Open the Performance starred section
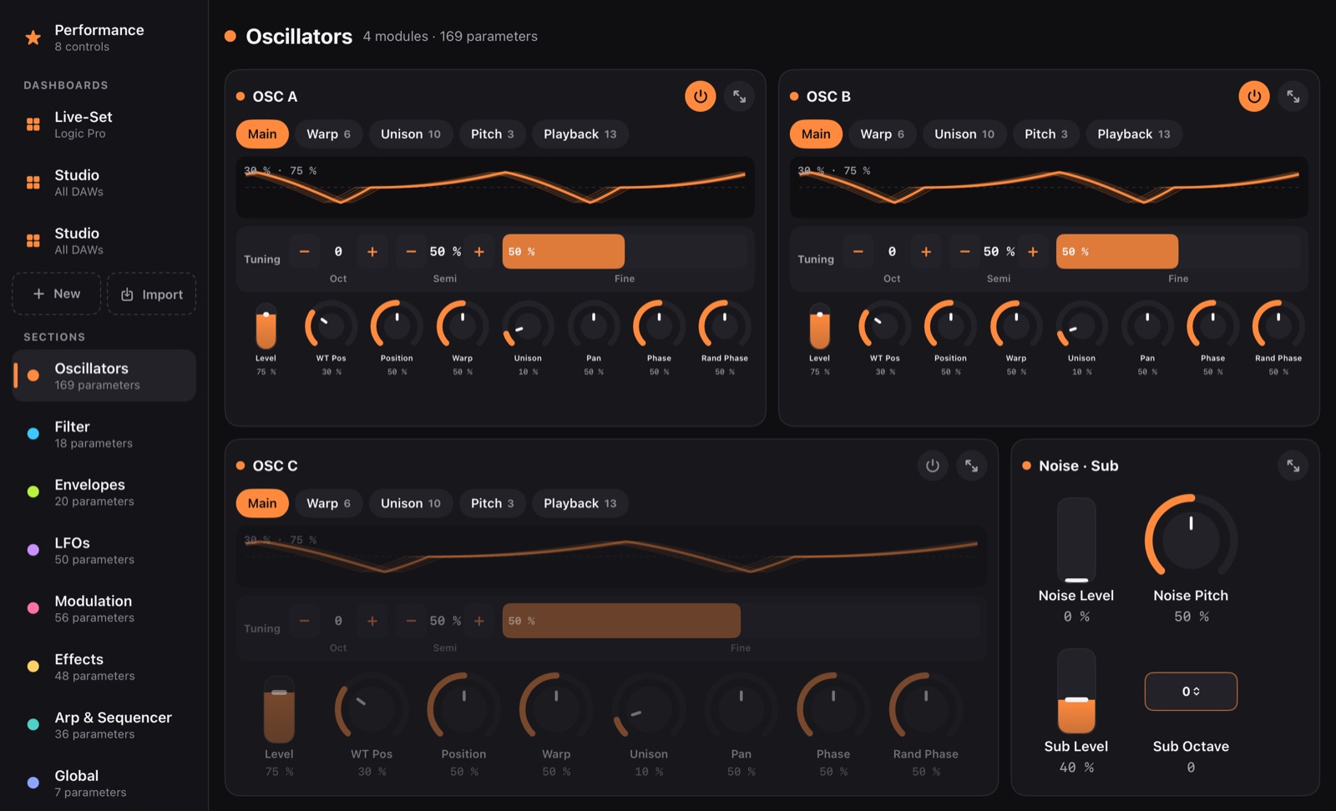This screenshot has width=1336, height=811. pos(104,38)
